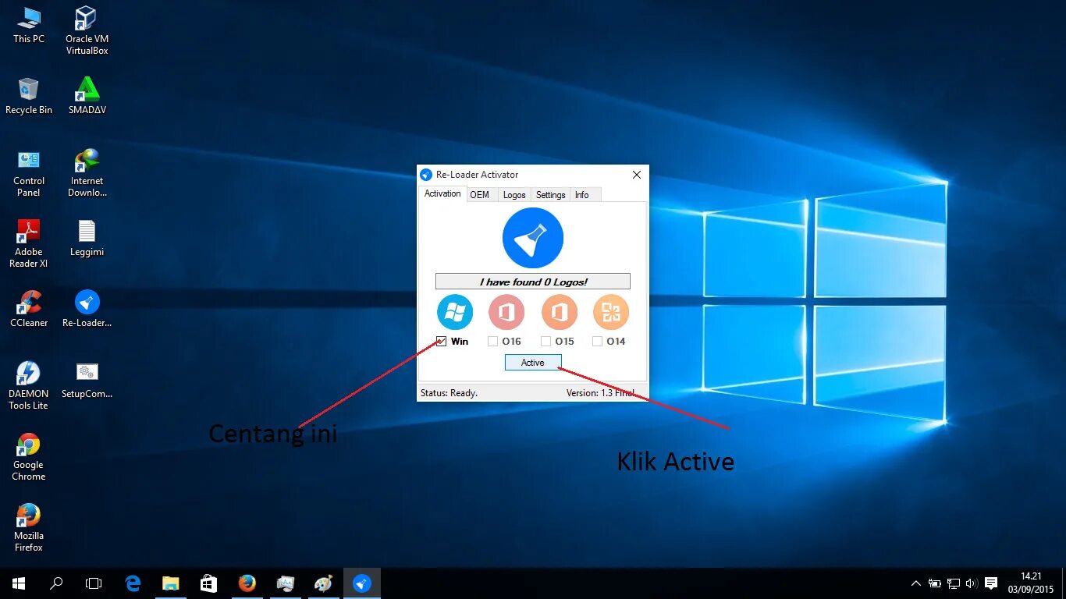Screen dimensions: 1066x599
Task: Check the O14 checkbox
Action: click(597, 342)
